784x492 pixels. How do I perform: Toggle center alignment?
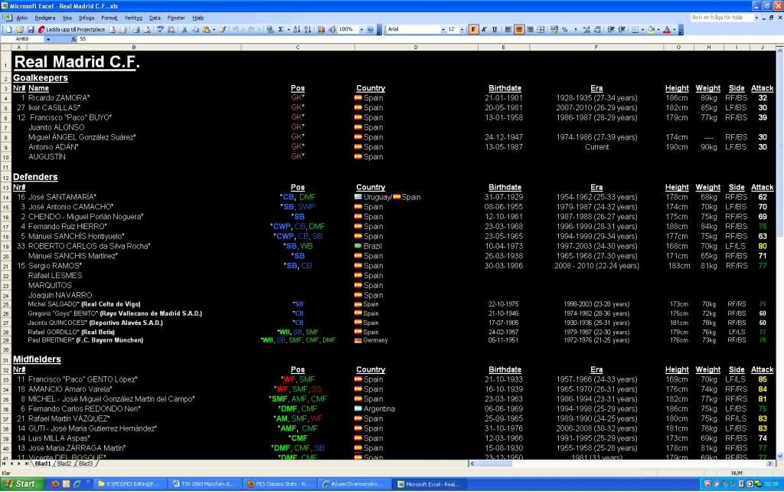[519, 30]
